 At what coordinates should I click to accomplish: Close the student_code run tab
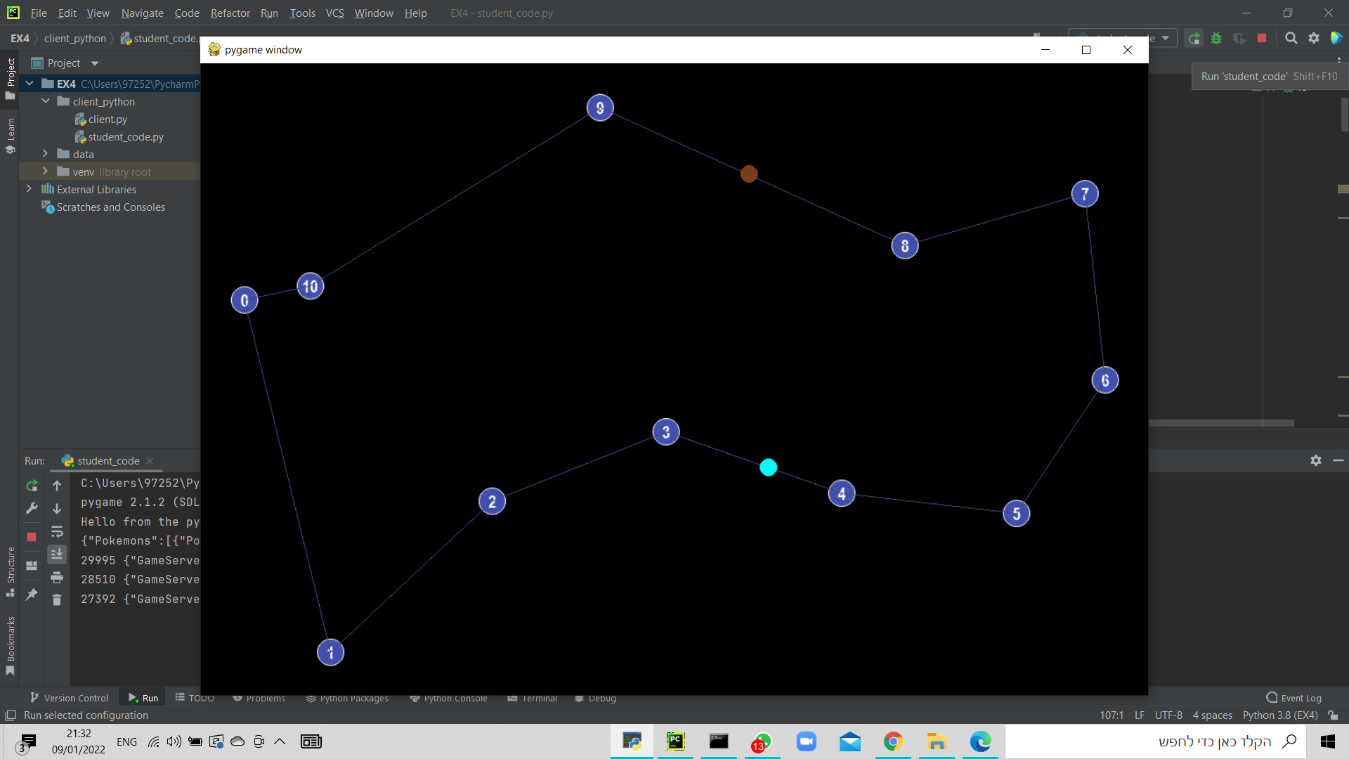point(150,461)
